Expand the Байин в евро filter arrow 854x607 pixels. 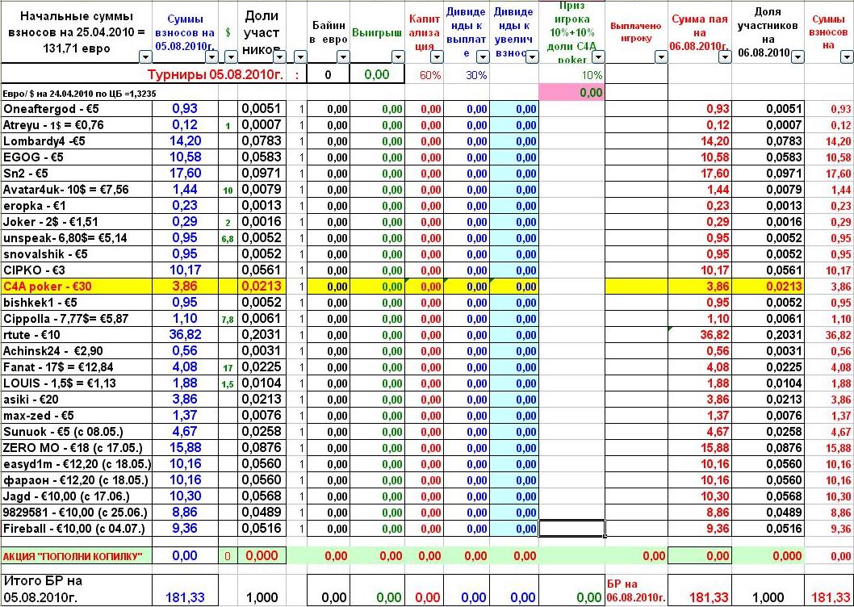[342, 57]
